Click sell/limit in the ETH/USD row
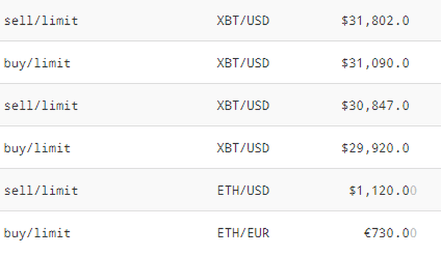This screenshot has height=256, width=441. [x=41, y=191]
